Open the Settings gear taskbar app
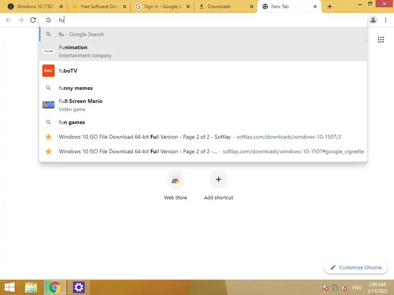Screen dimensions: 394x295 pyautogui.click(x=78, y=287)
